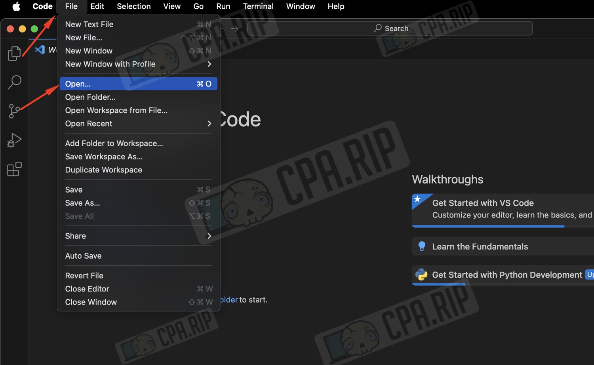
Task: Open the Edit menu
Action: (97, 6)
